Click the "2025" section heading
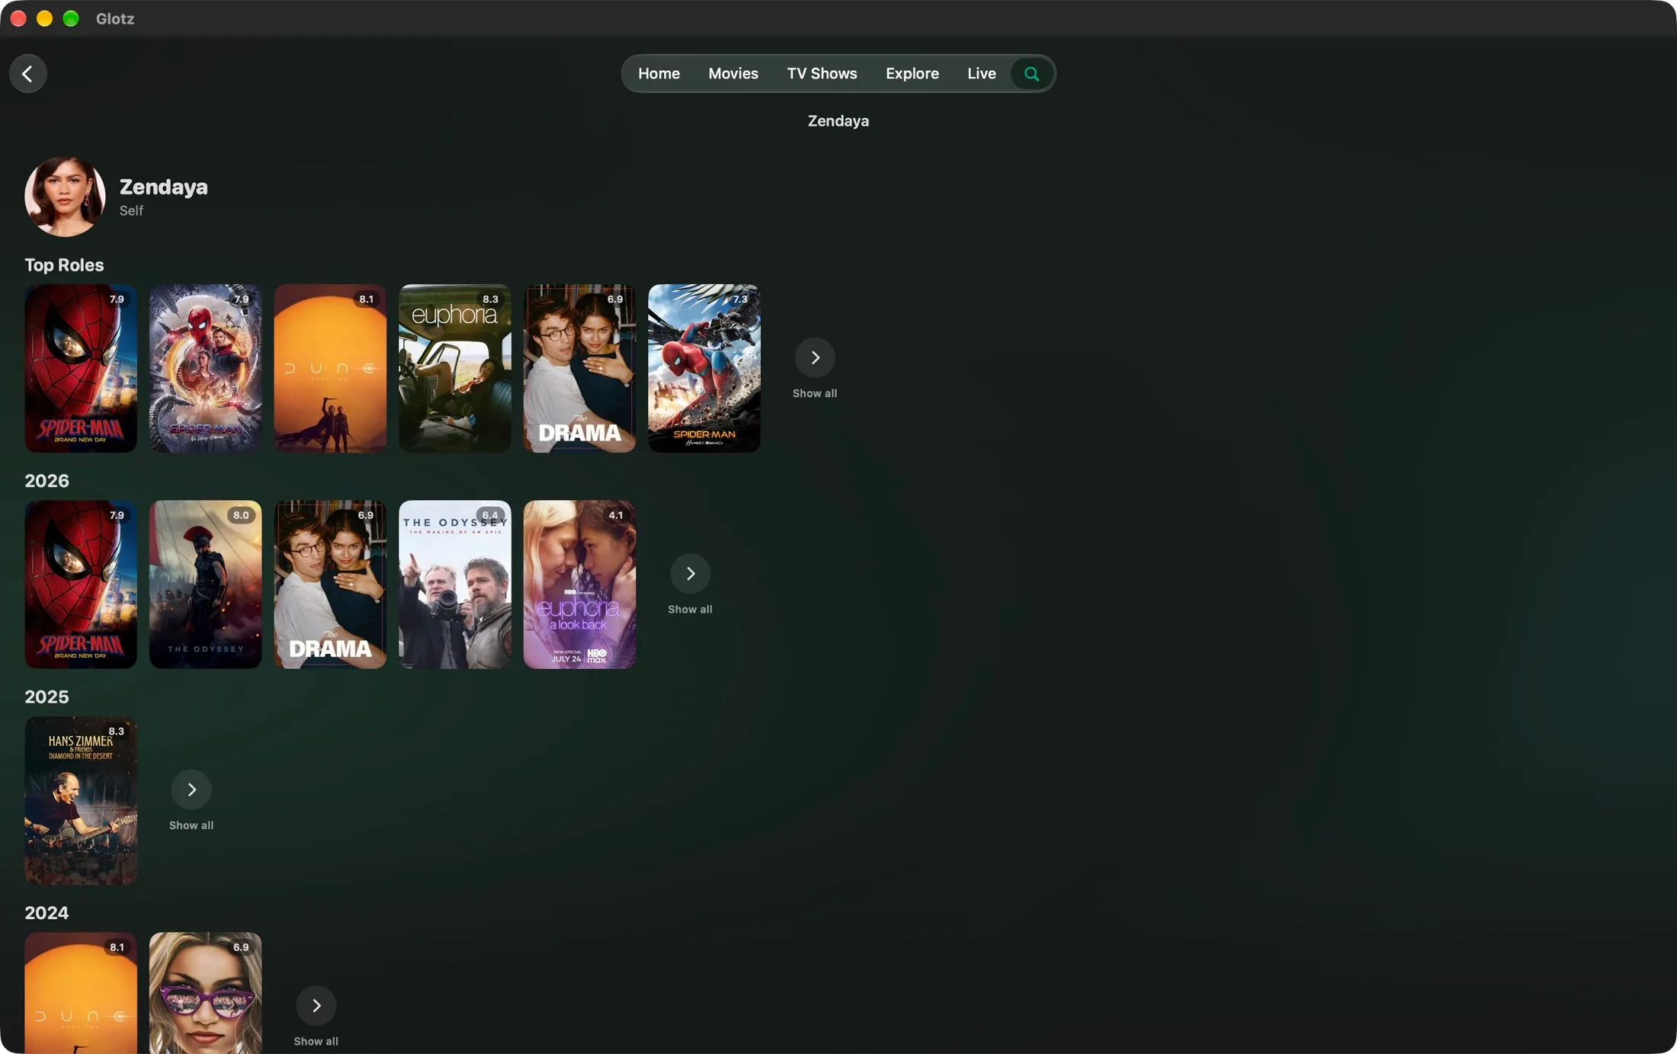This screenshot has height=1054, width=1677. pos(46,697)
